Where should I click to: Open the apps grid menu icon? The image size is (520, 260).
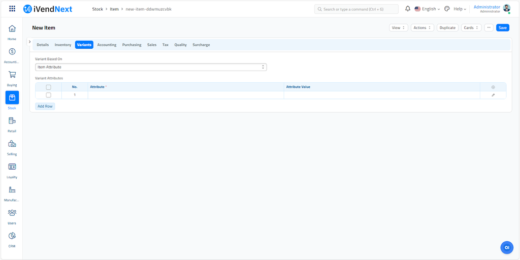pos(12,9)
